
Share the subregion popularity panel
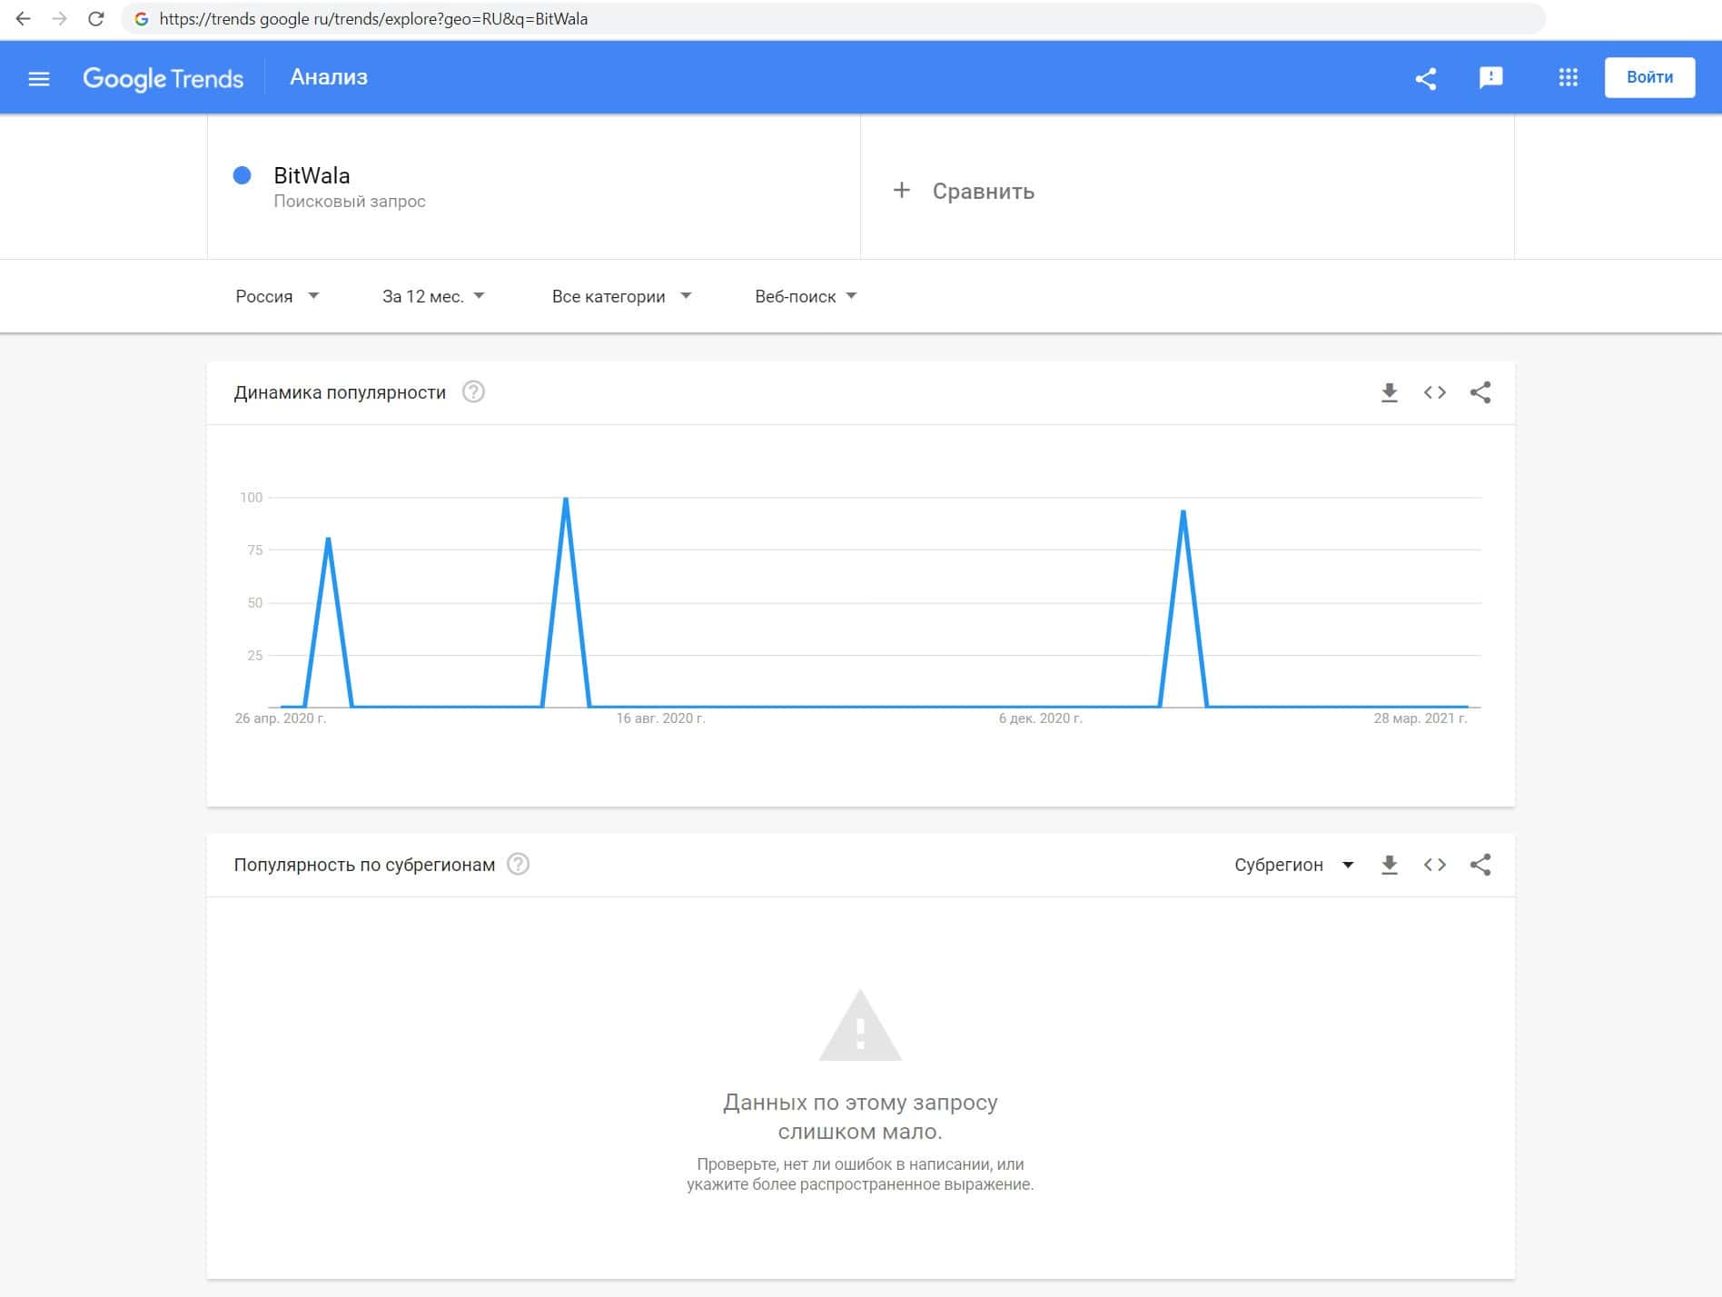[1480, 865]
